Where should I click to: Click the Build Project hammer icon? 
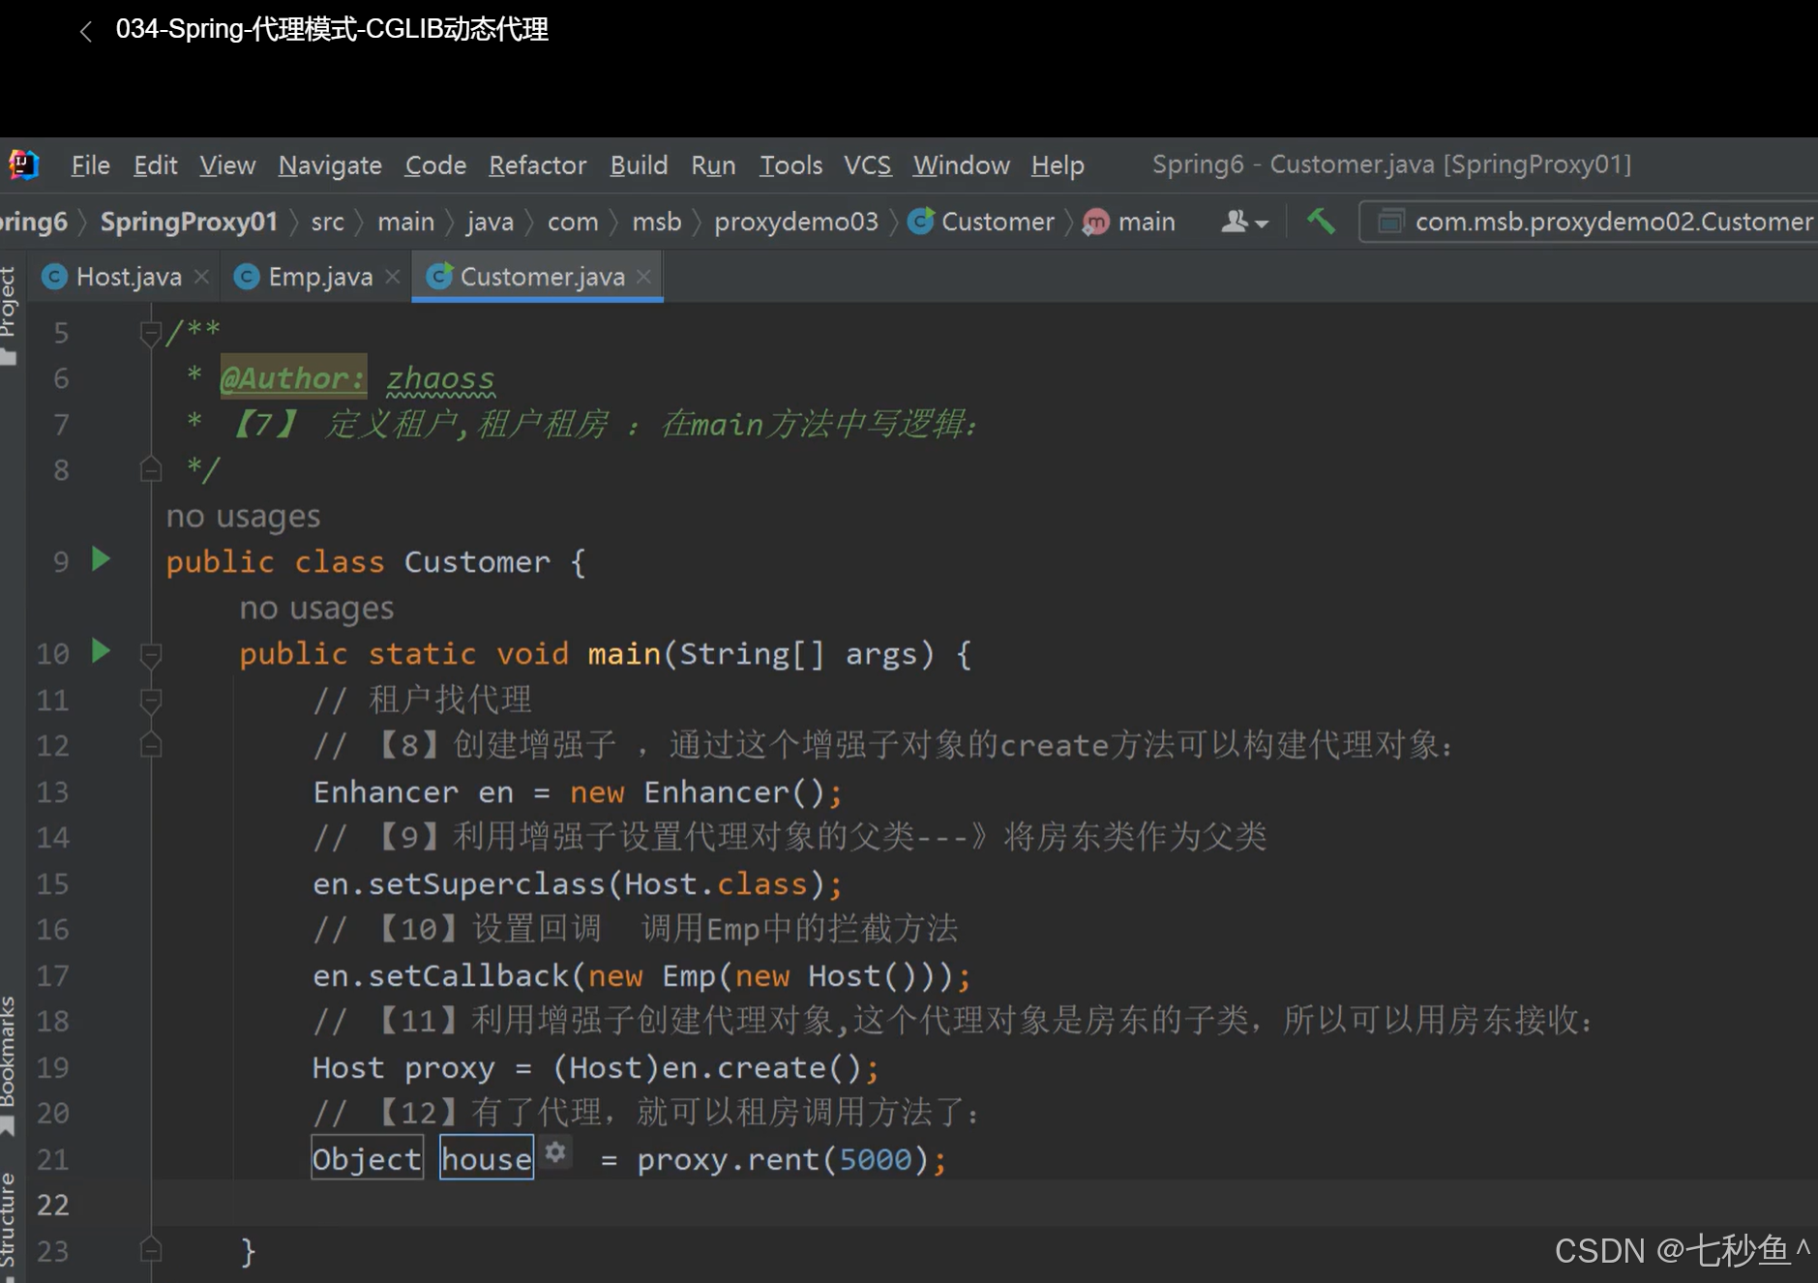pos(1321,221)
